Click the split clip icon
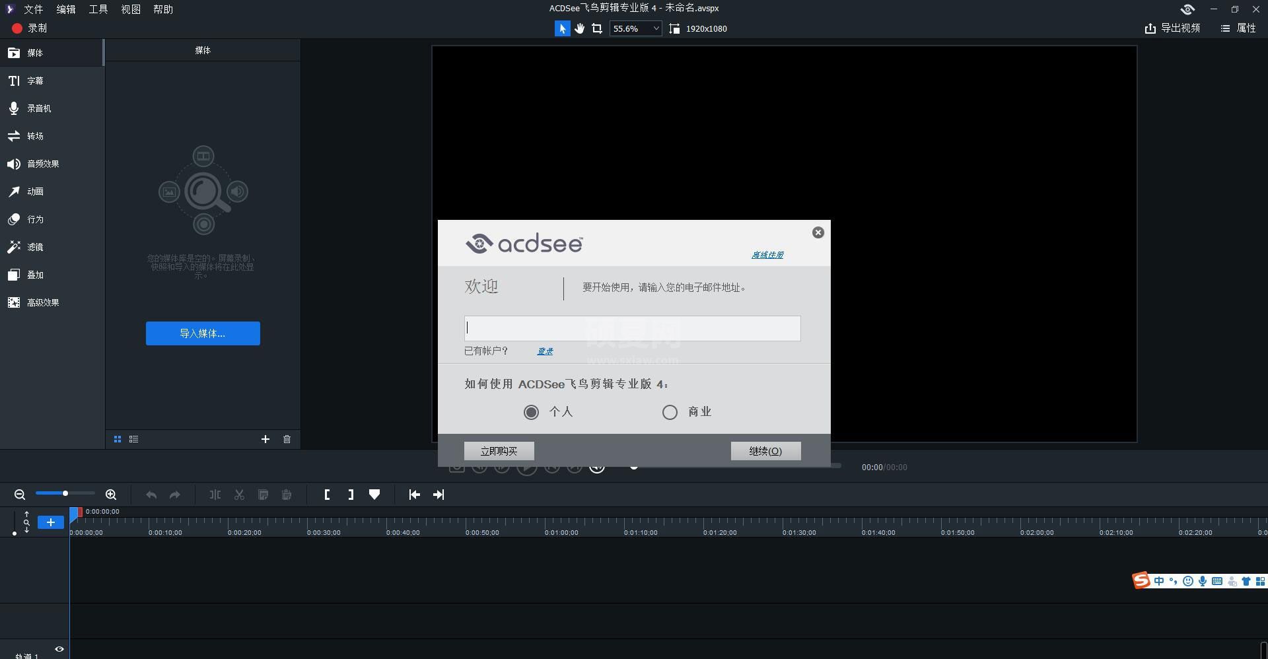Viewport: 1268px width, 659px height. pos(215,495)
